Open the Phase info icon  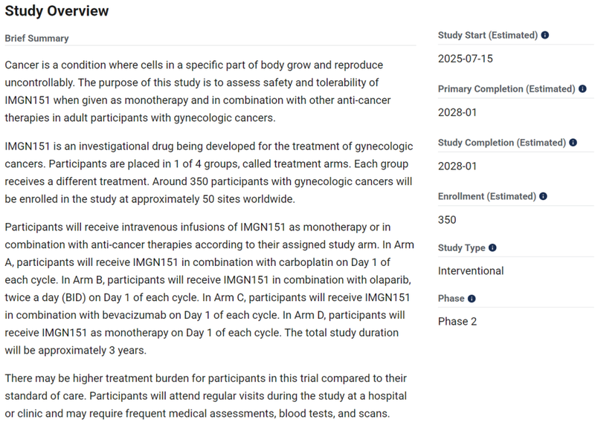(x=472, y=299)
